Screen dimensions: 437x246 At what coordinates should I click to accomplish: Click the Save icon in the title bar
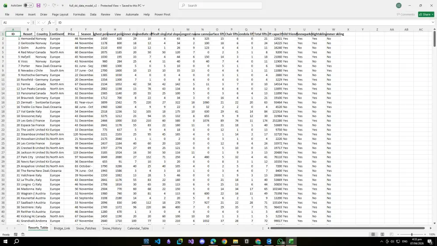point(38,5)
